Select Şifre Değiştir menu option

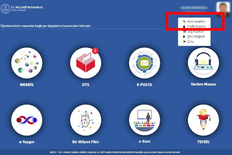click(x=194, y=37)
